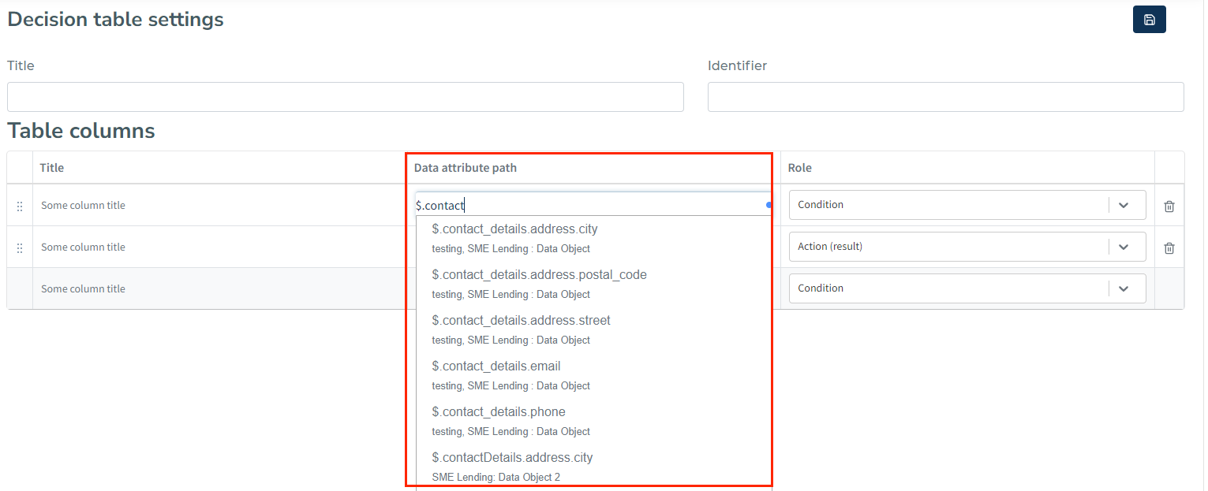The width and height of the screenshot is (1208, 491).
Task: Edit the column title in the first table row
Action: tap(219, 205)
